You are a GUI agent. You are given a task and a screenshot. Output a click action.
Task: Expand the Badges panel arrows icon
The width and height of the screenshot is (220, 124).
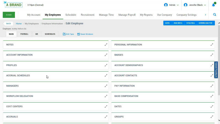pyautogui.click(x=212, y=55)
